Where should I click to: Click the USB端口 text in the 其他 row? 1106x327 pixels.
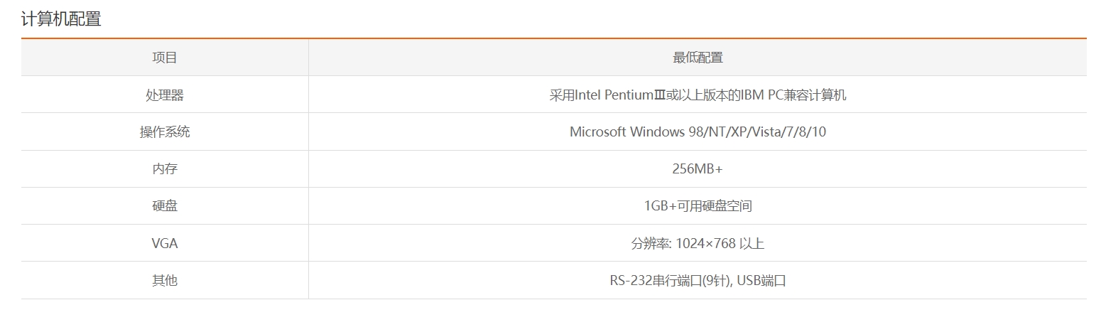(761, 280)
